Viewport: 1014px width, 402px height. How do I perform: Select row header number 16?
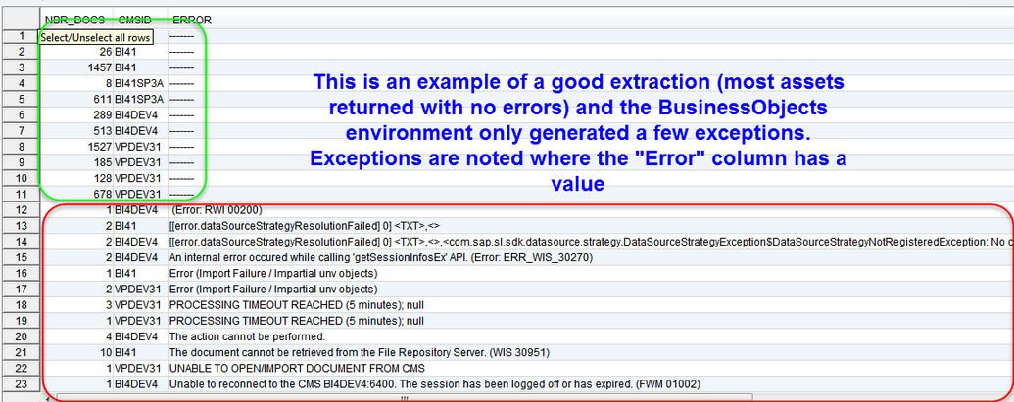pos(20,273)
